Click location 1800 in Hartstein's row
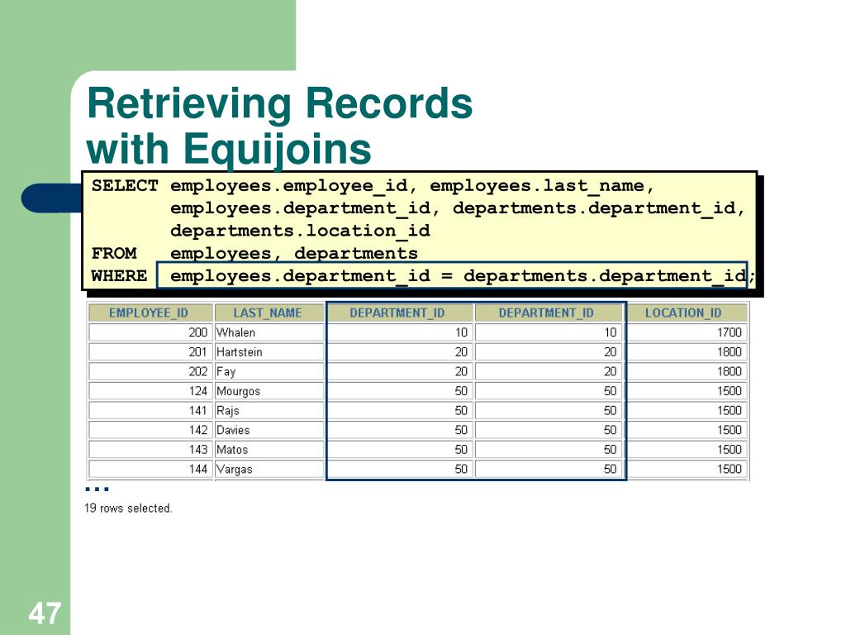 [687, 351]
